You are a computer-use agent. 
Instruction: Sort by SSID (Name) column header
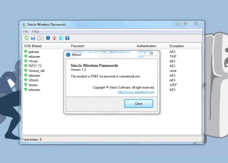(x=46, y=46)
